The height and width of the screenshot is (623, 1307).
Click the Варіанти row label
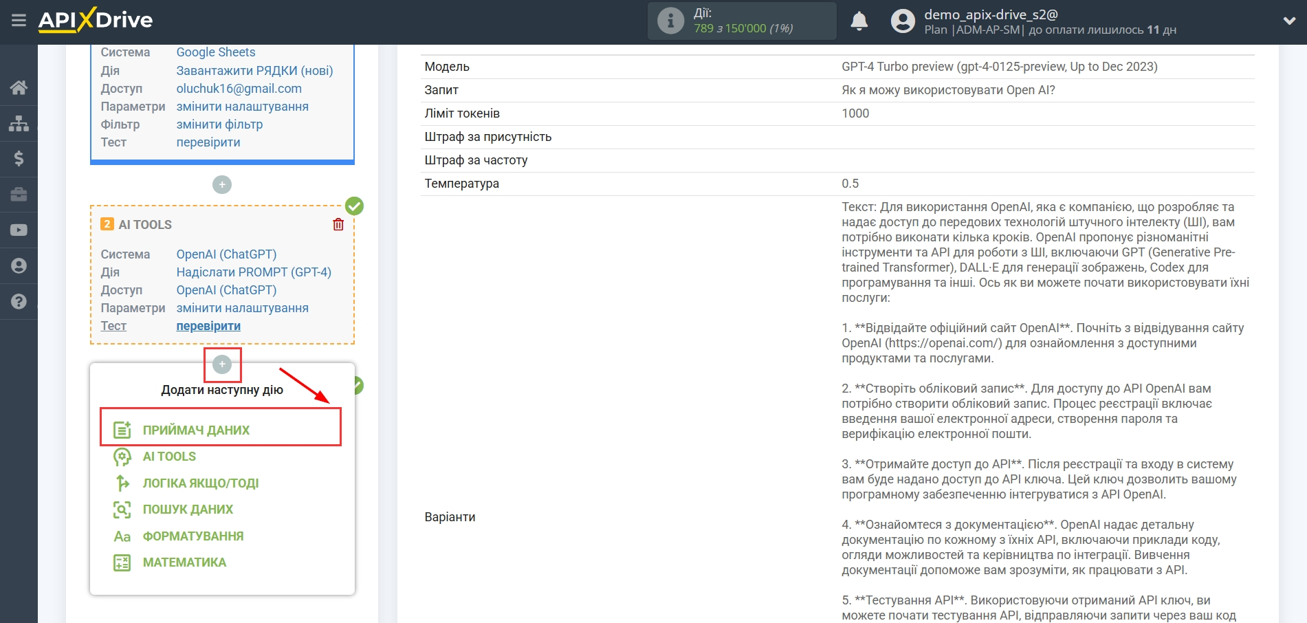450,517
